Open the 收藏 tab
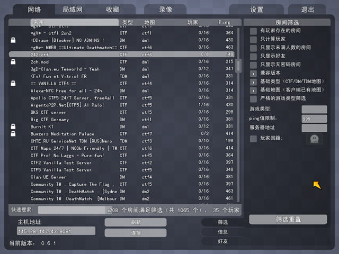 click(113, 10)
